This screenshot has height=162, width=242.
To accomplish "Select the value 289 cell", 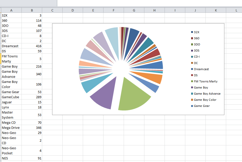I will 32,97.
